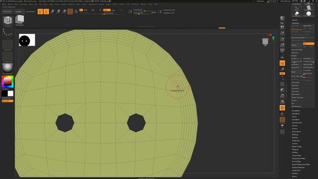The image size is (318, 179).
Task: Toggle the orange PolyF line fill button
Action: [x=282, y=108]
